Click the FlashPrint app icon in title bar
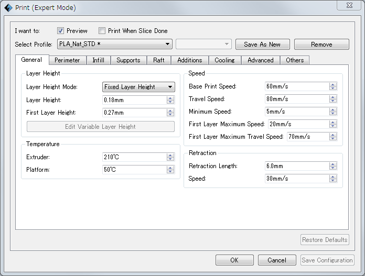 (x=8, y=8)
